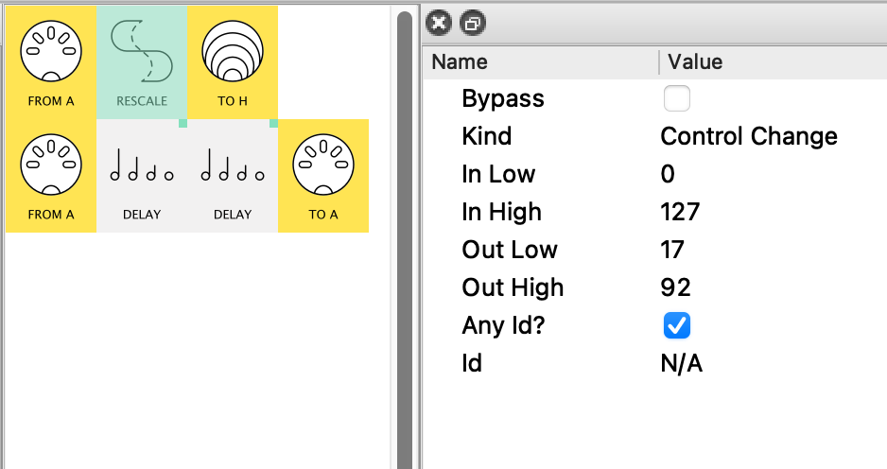Open the Kind value Control Change
The image size is (887, 469).
[748, 136]
